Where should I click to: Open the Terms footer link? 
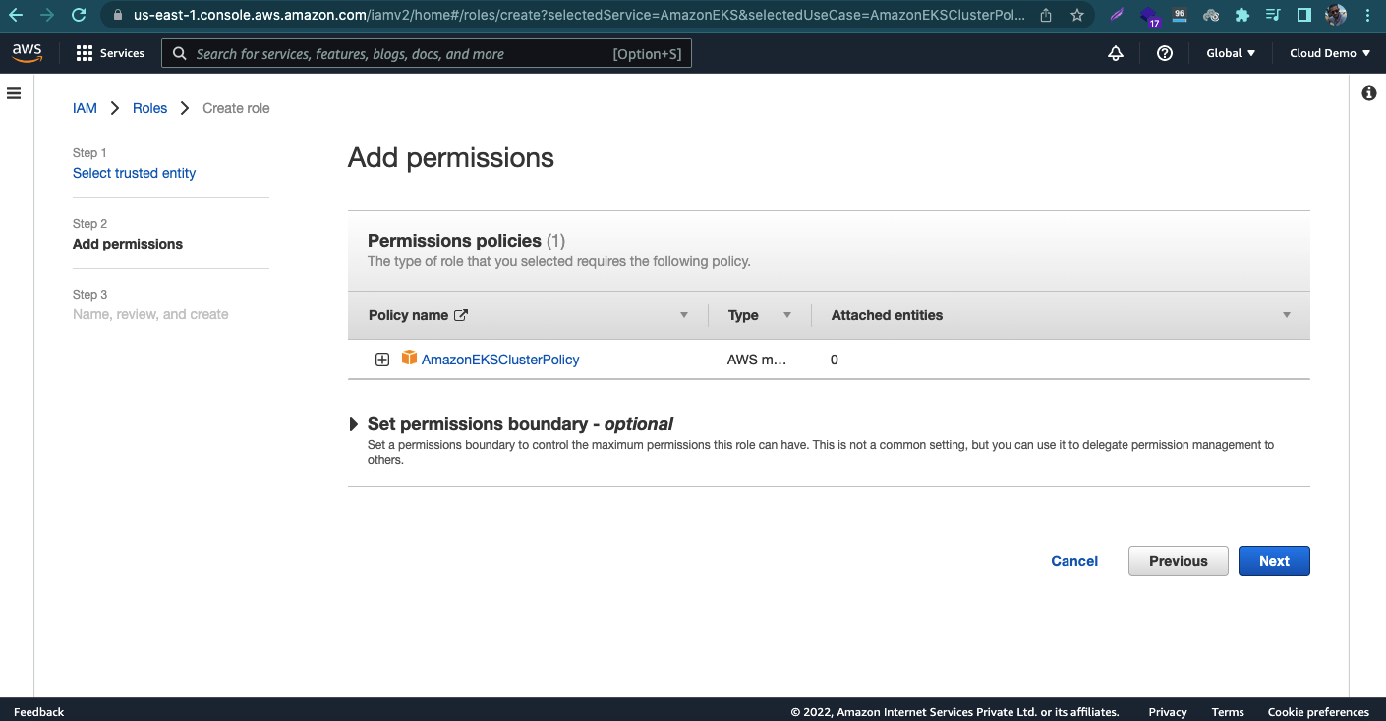[1228, 712]
